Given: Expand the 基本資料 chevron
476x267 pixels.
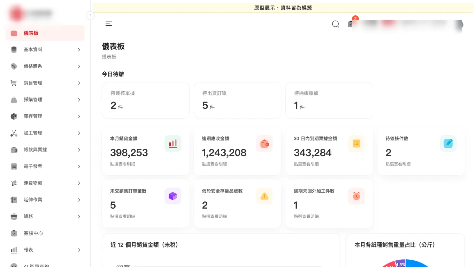Looking at the screenshot, I should (x=79, y=50).
